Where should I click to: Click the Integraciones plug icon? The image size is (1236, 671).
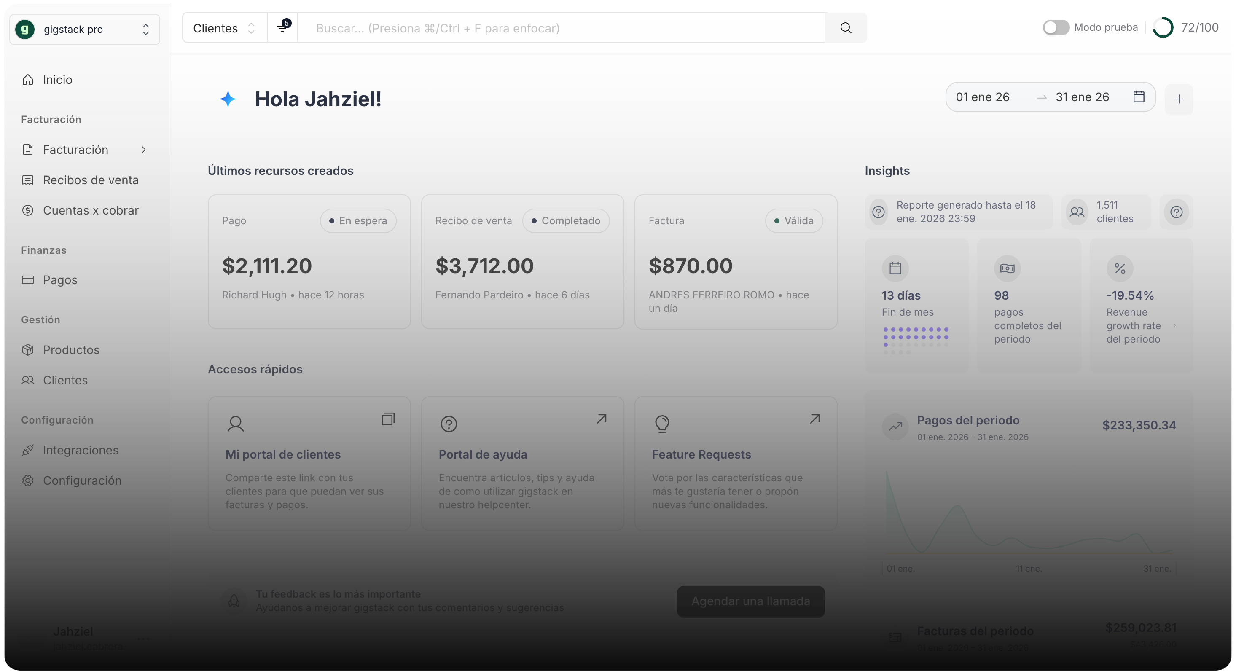click(28, 451)
